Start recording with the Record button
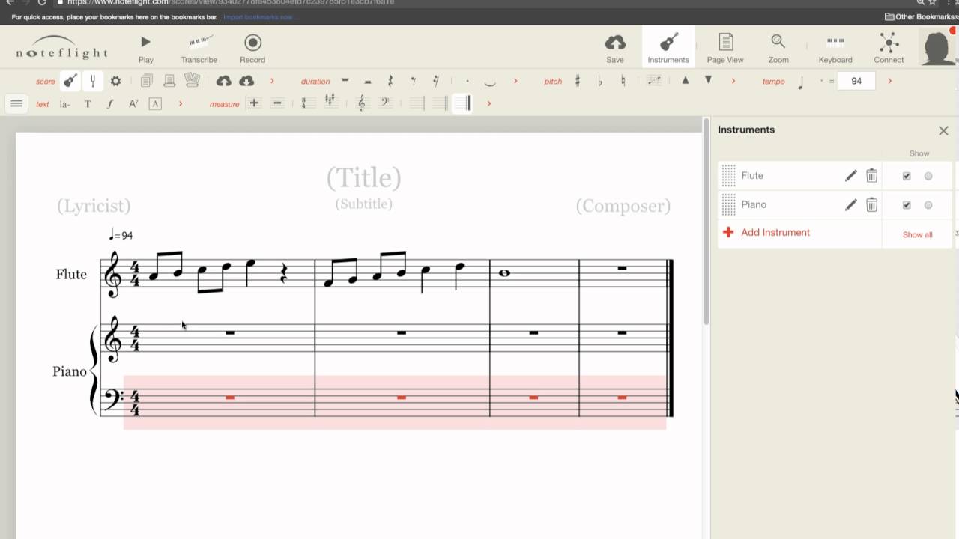This screenshot has height=539, width=959. tap(252, 49)
